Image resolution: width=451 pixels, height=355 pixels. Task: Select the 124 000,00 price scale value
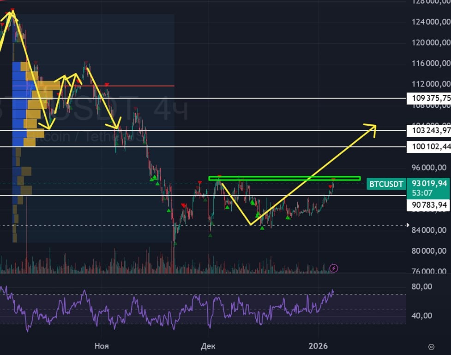[x=431, y=22]
